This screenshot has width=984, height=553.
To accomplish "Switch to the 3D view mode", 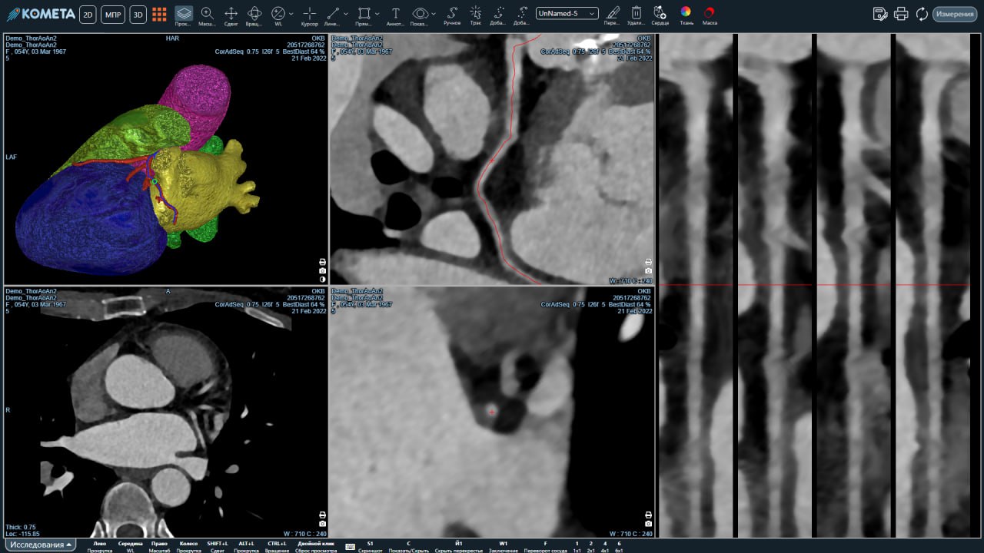I will 138,14.
